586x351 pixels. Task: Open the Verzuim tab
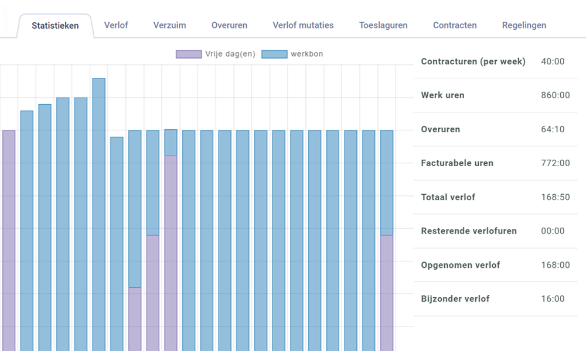[x=169, y=25]
